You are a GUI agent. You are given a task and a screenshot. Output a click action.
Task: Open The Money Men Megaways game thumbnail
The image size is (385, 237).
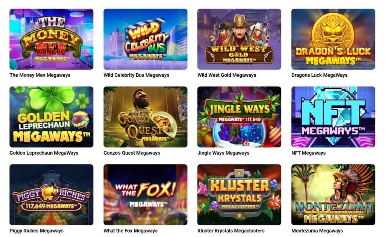[x=51, y=39]
